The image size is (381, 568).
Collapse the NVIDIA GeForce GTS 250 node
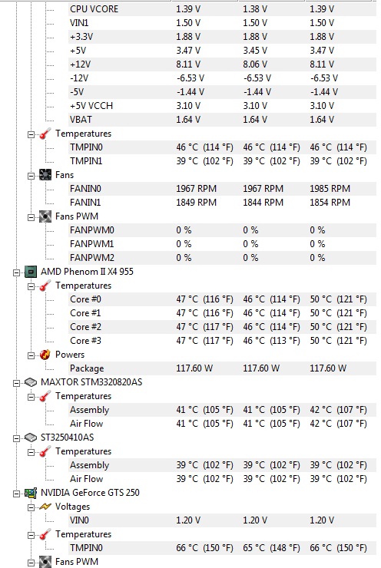16,494
